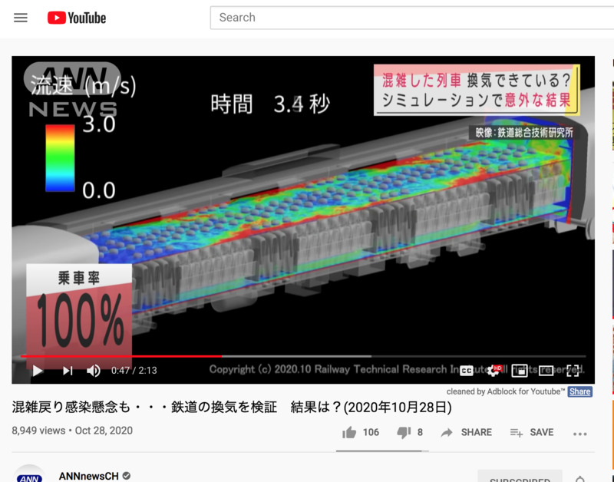
Task: Save the video to a playlist
Action: tap(532, 433)
